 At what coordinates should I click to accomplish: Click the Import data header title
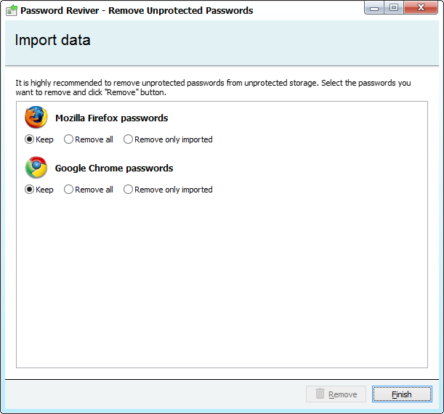click(x=52, y=40)
